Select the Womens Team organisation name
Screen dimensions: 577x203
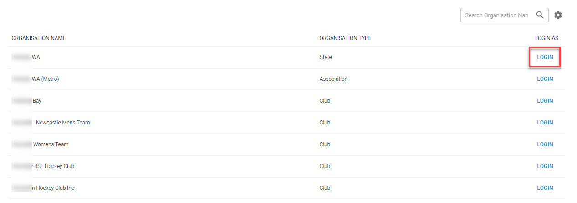[50, 144]
